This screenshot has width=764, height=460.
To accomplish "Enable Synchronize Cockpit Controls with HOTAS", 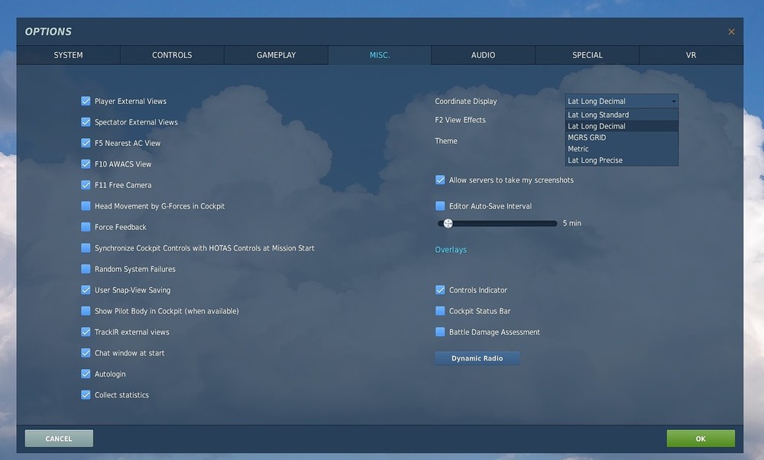I will (86, 248).
